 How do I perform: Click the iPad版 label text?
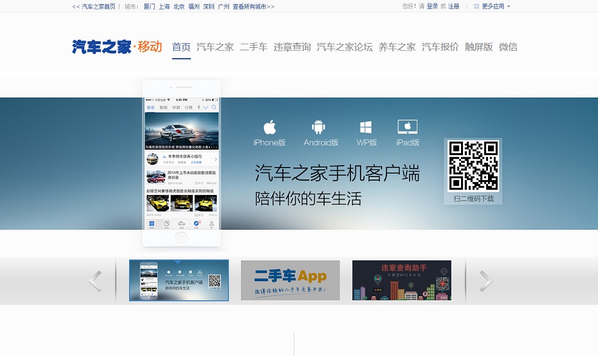(x=407, y=142)
